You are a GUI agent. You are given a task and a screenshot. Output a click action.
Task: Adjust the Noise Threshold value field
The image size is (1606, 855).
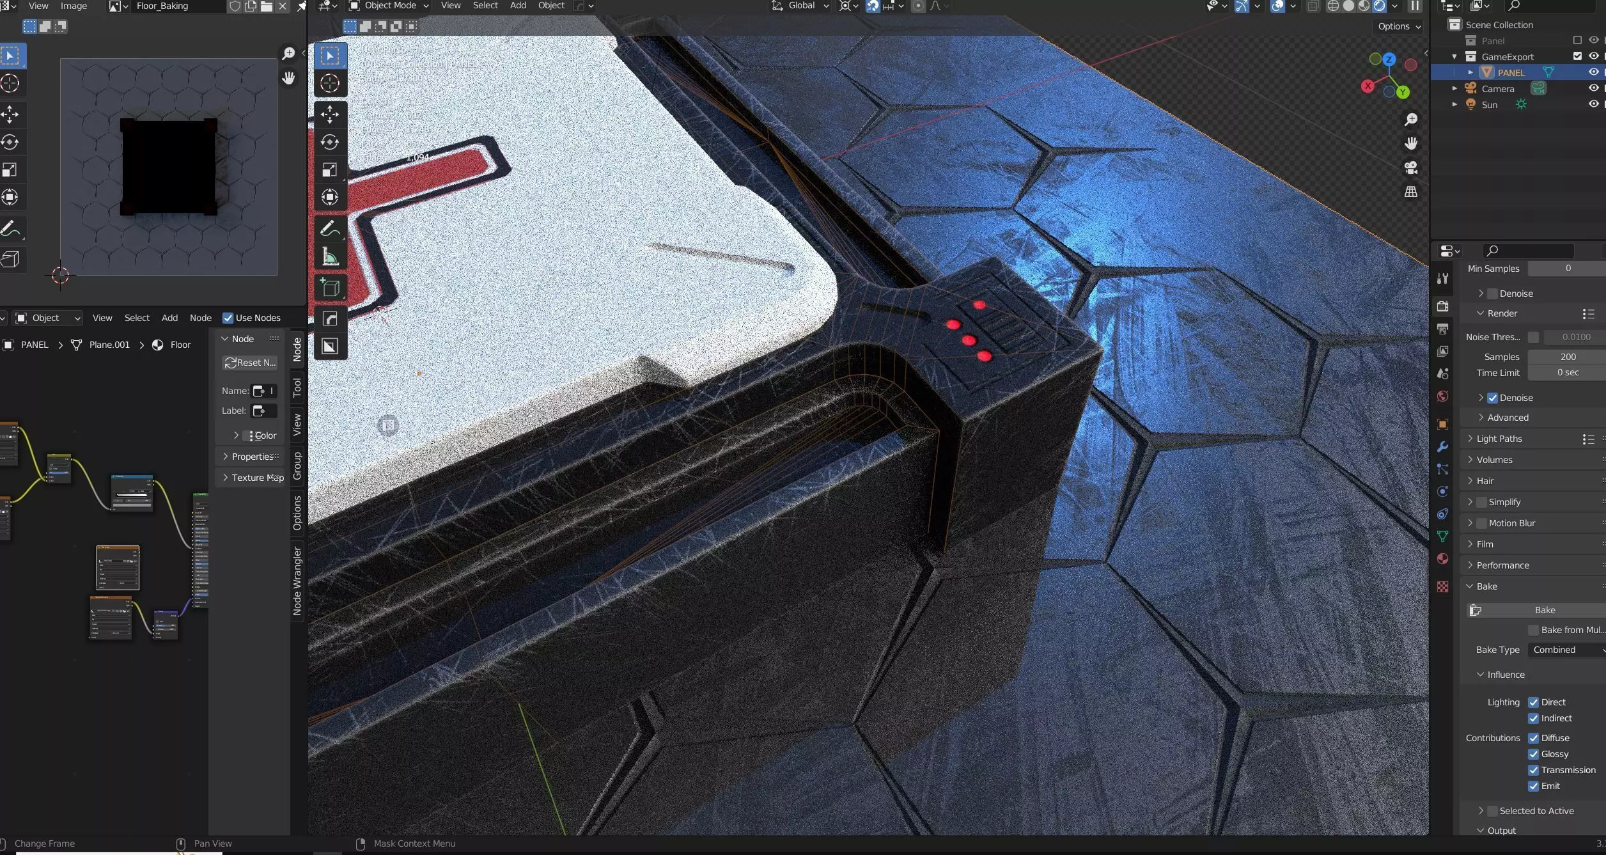tap(1575, 337)
